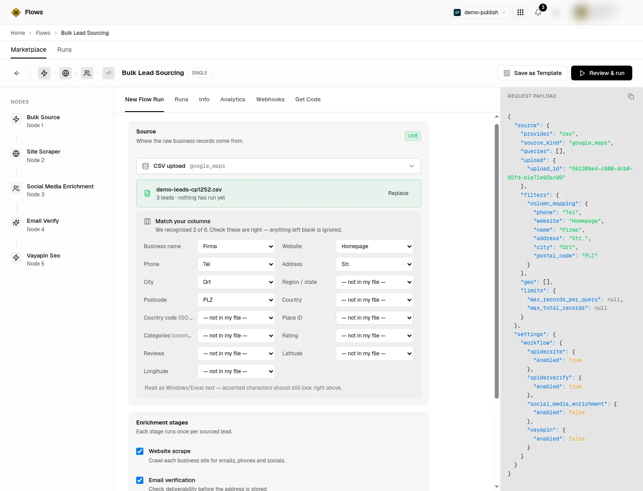Click the Site Scraper globe icon
Image resolution: width=643 pixels, height=491 pixels.
click(16, 154)
